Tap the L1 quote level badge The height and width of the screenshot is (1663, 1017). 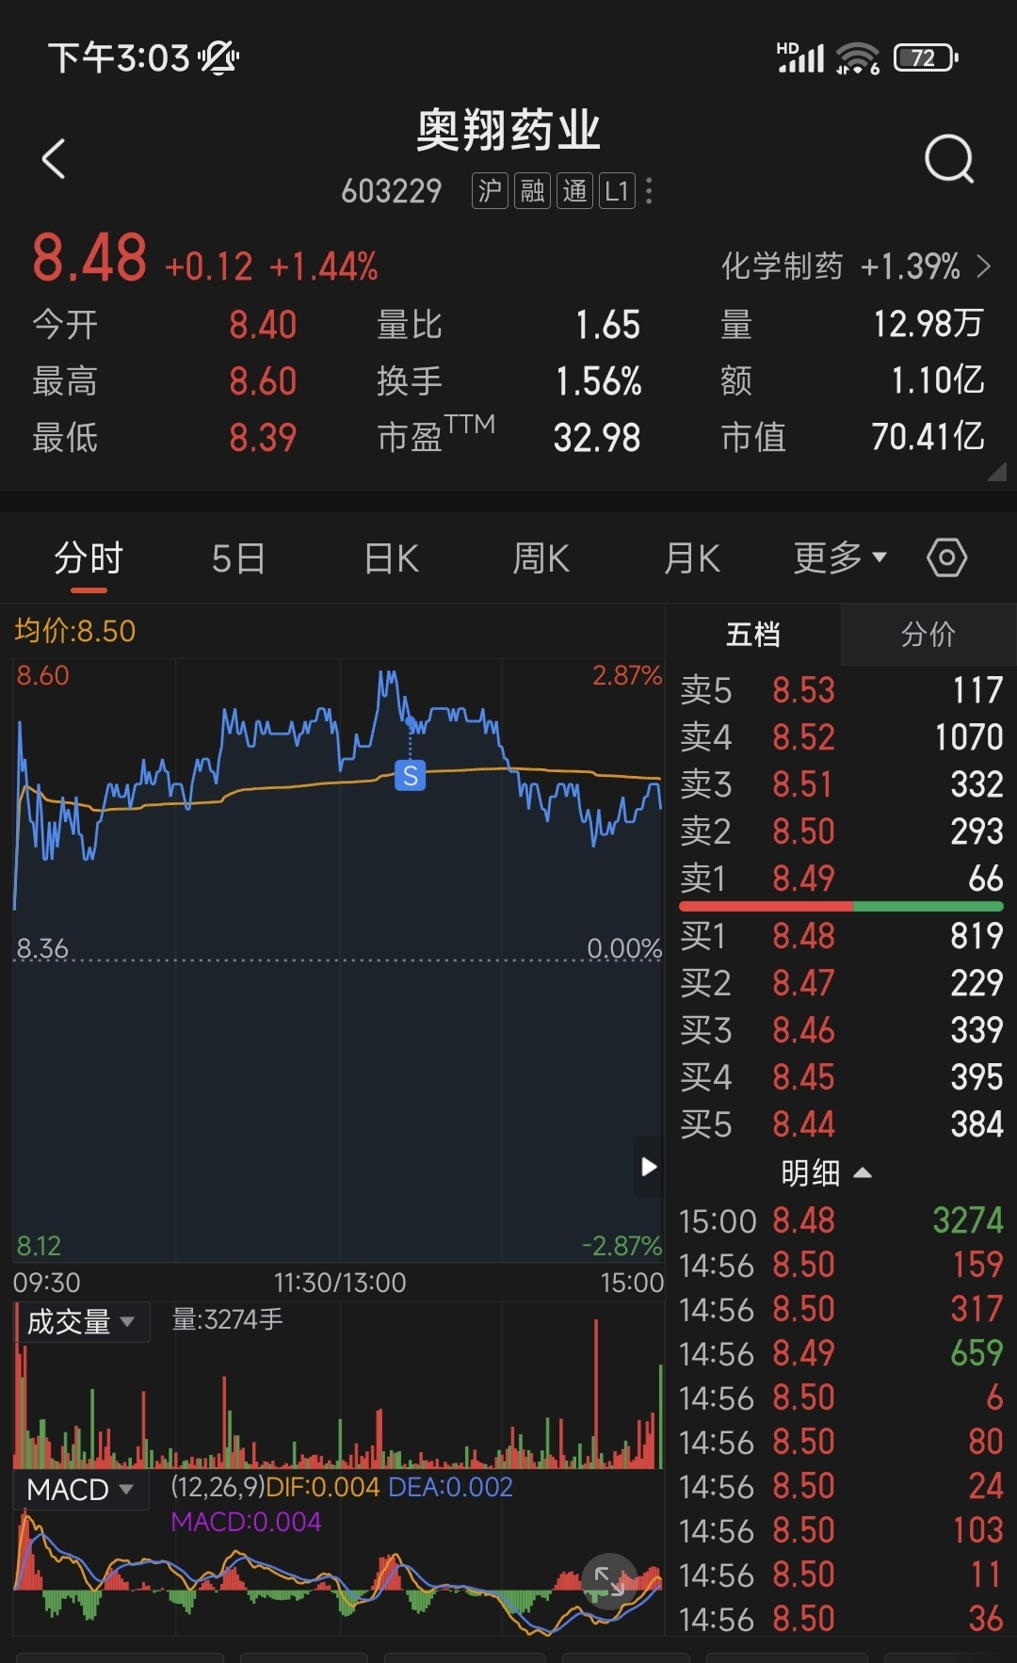pos(617,191)
